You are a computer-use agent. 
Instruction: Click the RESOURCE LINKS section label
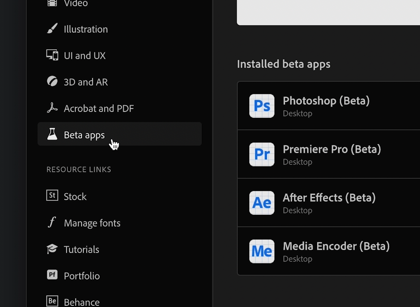point(79,169)
